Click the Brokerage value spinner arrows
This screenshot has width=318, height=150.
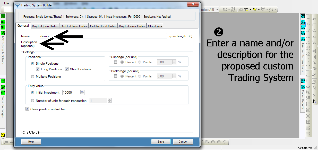174,76
